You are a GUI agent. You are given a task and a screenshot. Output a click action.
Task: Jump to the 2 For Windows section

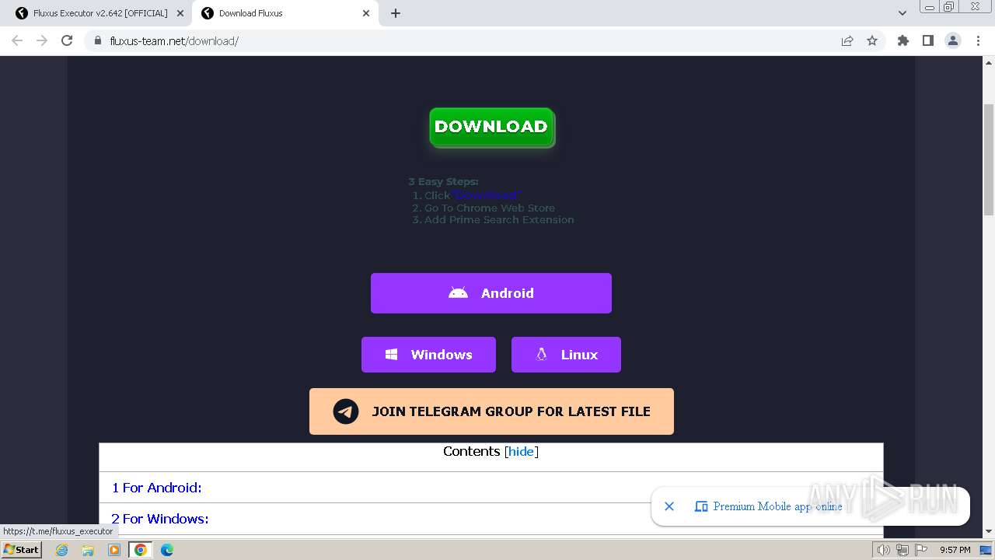pyautogui.click(x=159, y=519)
